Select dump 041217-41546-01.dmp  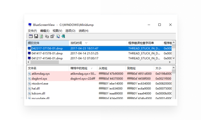[x=47, y=58]
